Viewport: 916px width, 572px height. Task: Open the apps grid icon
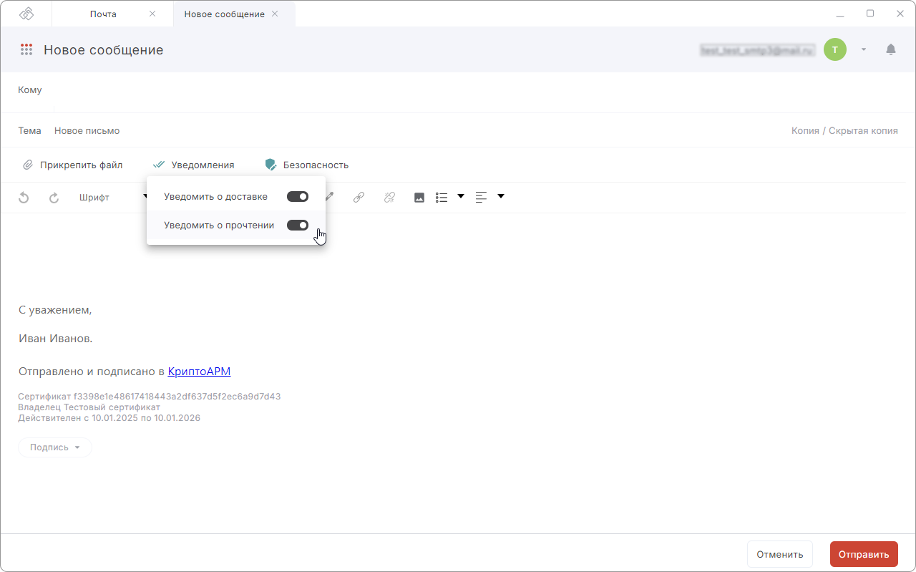tap(26, 49)
